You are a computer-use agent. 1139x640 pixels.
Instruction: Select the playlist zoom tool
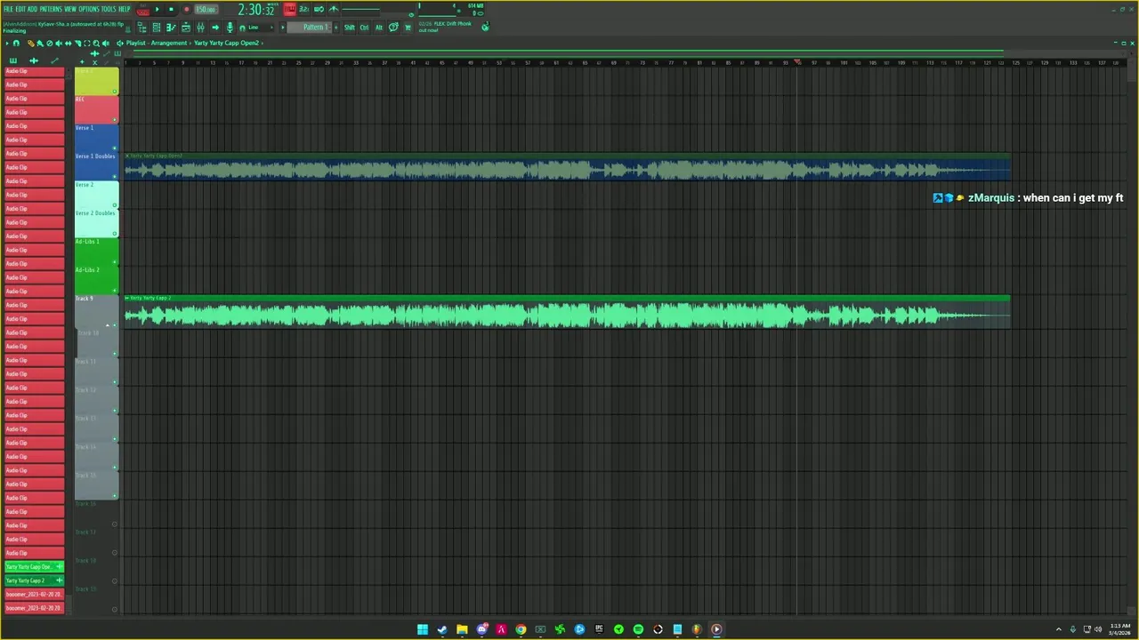[x=96, y=43]
